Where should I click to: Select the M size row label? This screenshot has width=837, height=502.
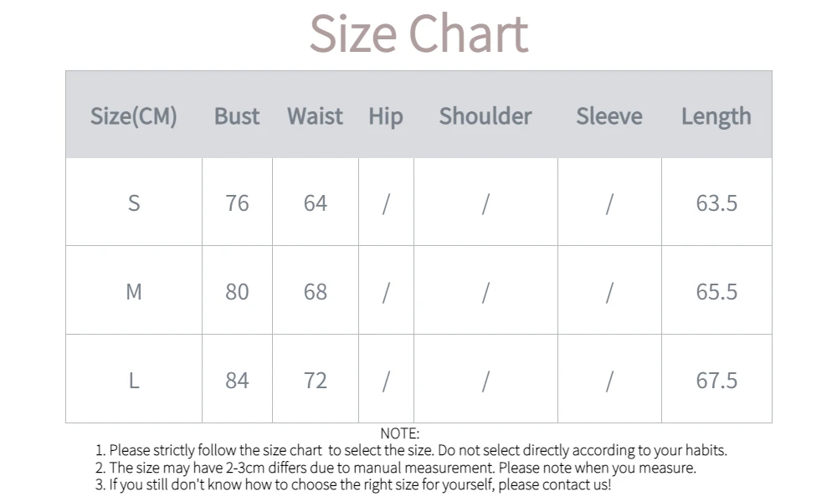click(x=134, y=291)
